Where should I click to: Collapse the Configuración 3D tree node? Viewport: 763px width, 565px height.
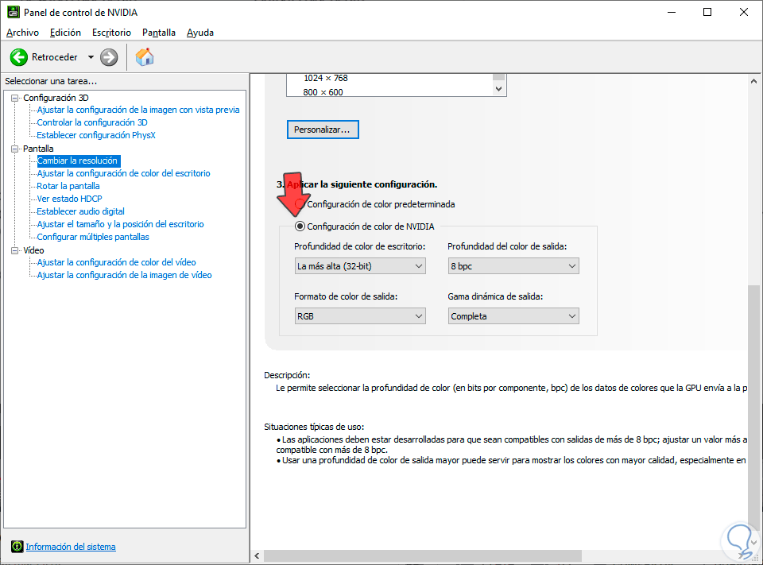[14, 98]
